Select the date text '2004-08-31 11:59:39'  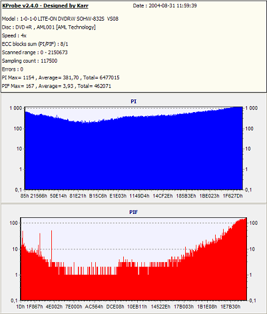pos(172,5)
